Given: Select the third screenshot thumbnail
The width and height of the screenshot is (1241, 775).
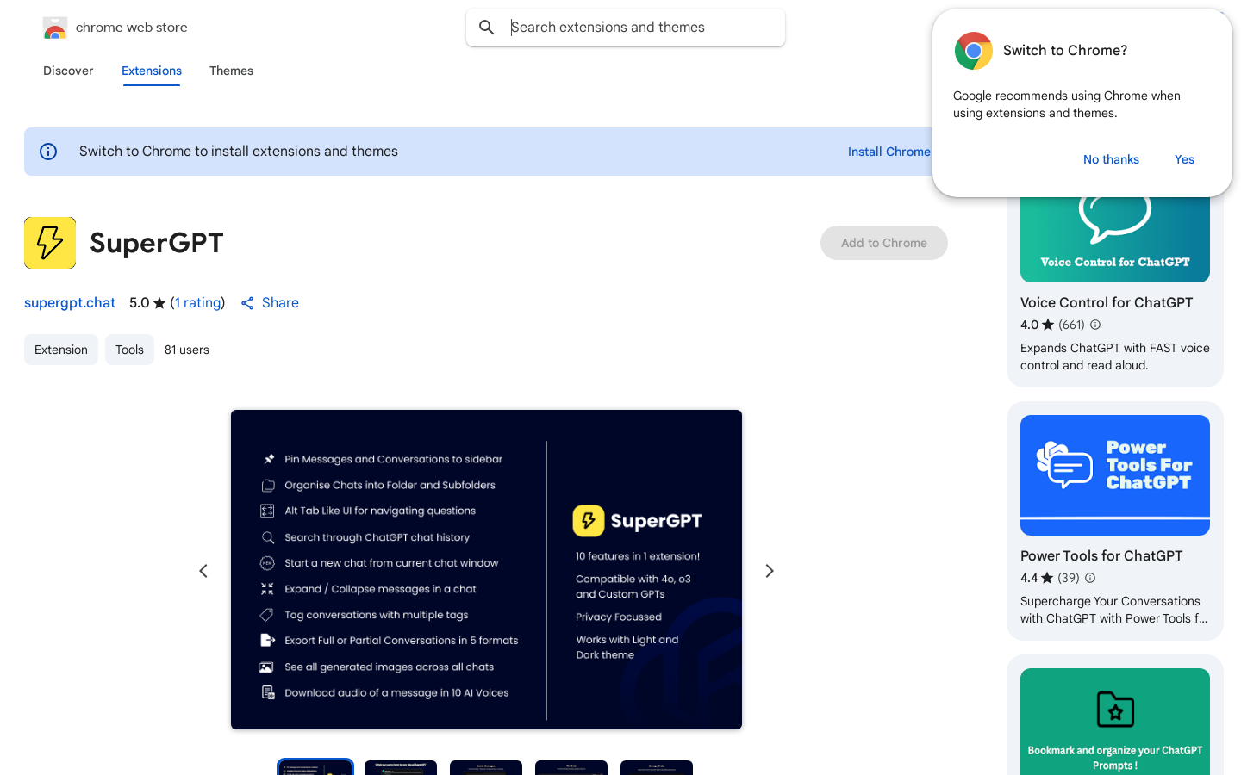Looking at the screenshot, I should (486, 767).
